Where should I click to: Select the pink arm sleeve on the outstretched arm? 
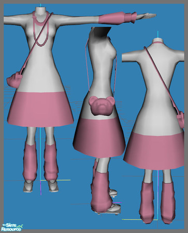(118, 18)
